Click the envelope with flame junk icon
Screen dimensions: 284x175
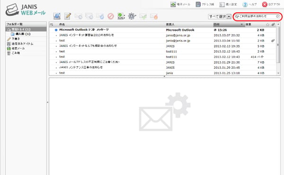[154, 17]
